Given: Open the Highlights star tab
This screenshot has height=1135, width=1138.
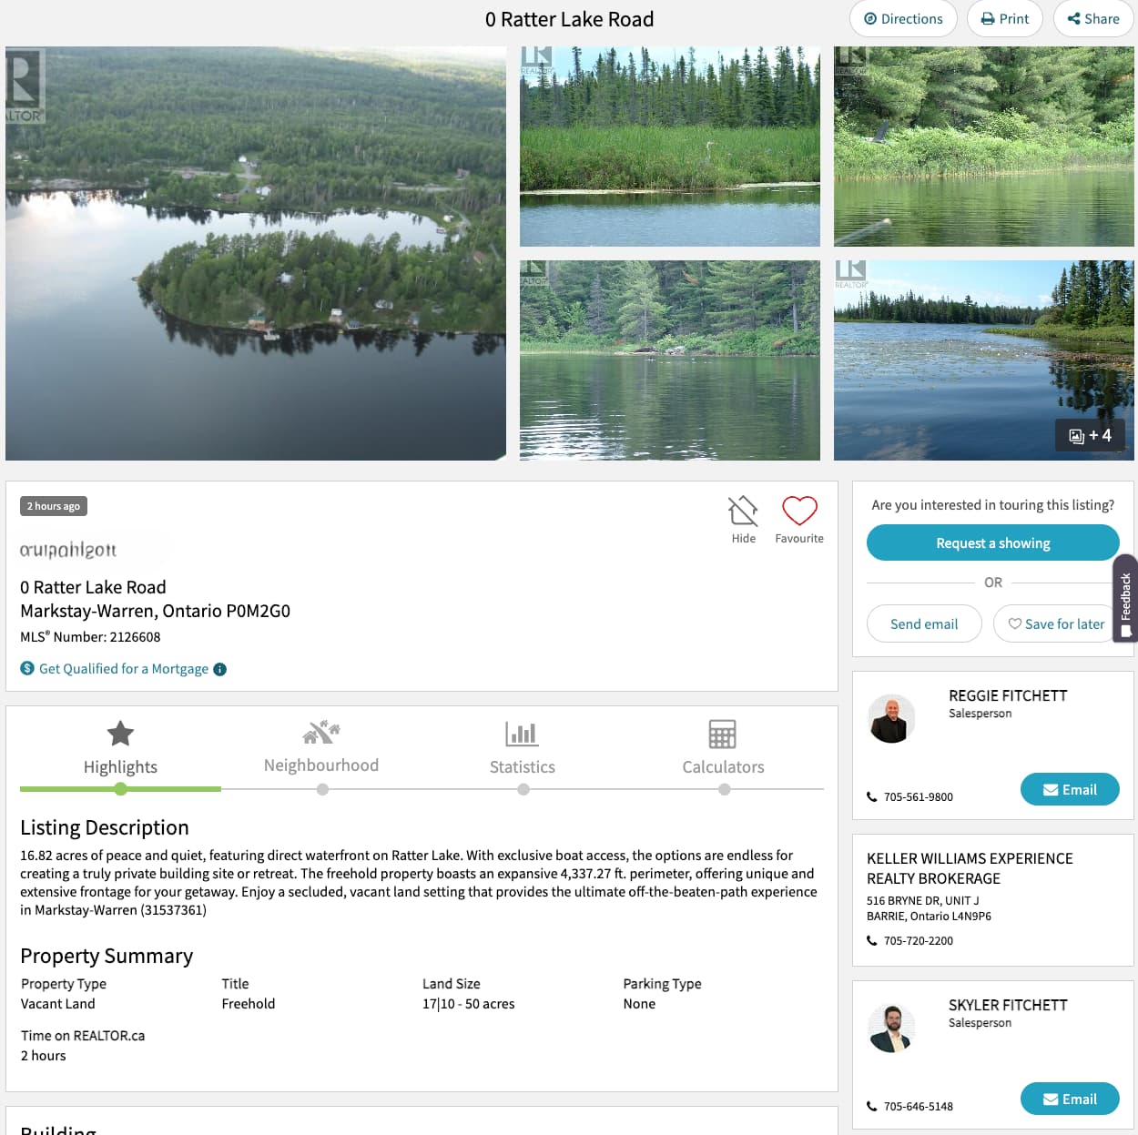Looking at the screenshot, I should point(120,734).
